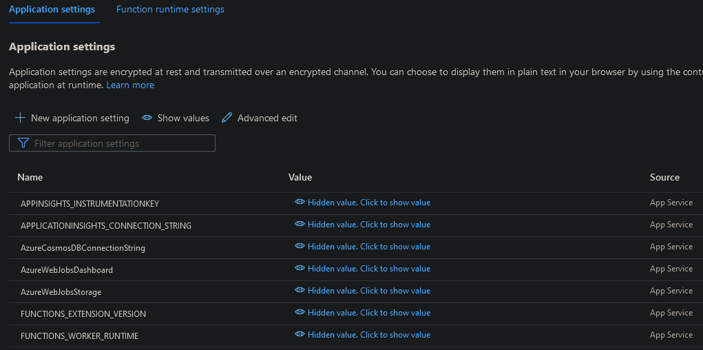Toggle eye icon for AzureCosmosDBConnectionString

(300, 247)
